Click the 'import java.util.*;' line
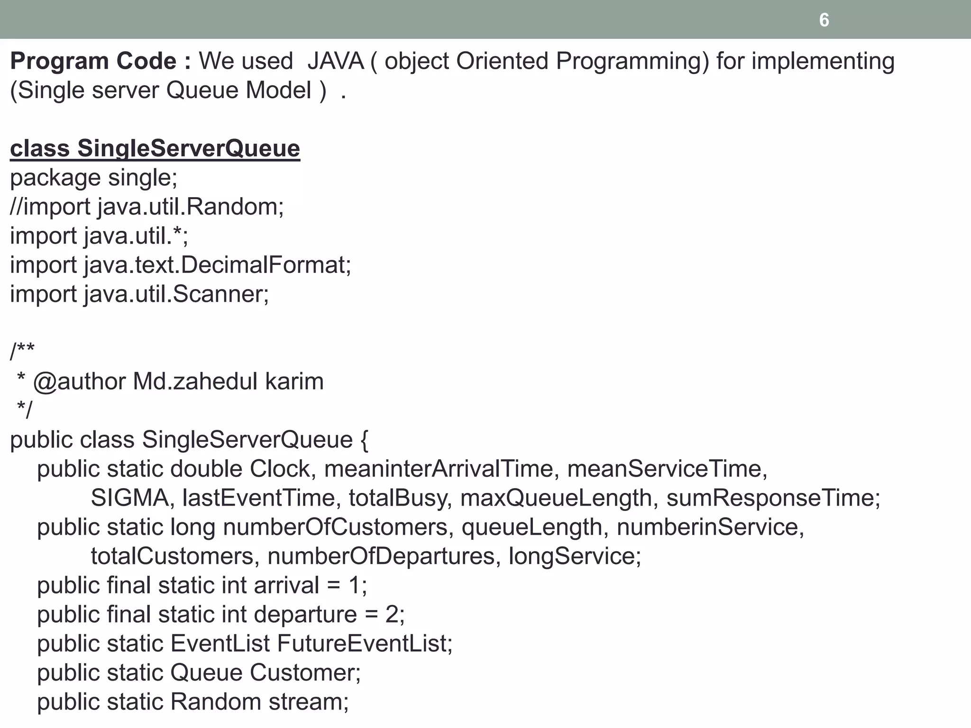 99,236
